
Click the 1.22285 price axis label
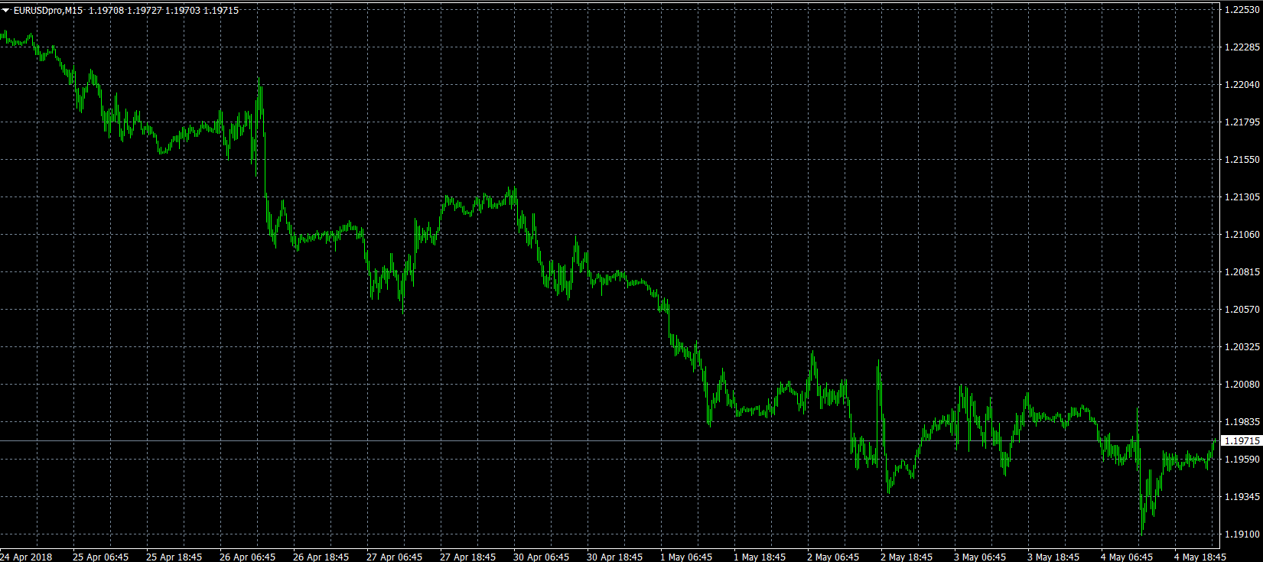point(1242,47)
